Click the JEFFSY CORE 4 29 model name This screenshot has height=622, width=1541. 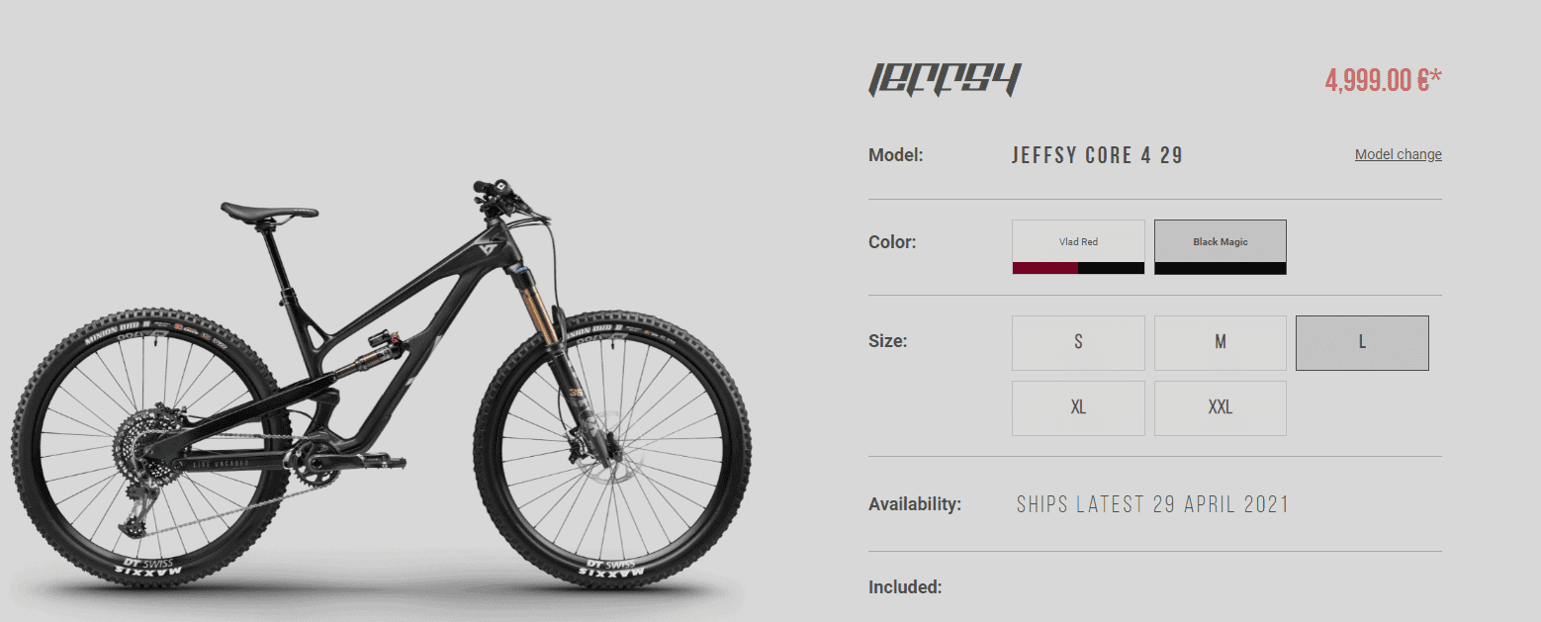pos(1097,155)
